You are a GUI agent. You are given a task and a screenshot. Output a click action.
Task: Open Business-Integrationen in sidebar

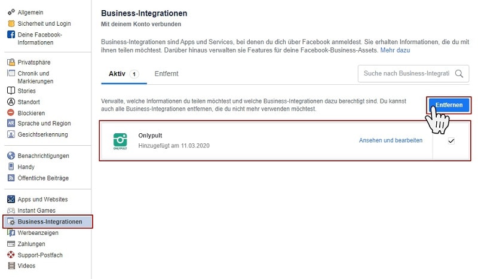50,222
